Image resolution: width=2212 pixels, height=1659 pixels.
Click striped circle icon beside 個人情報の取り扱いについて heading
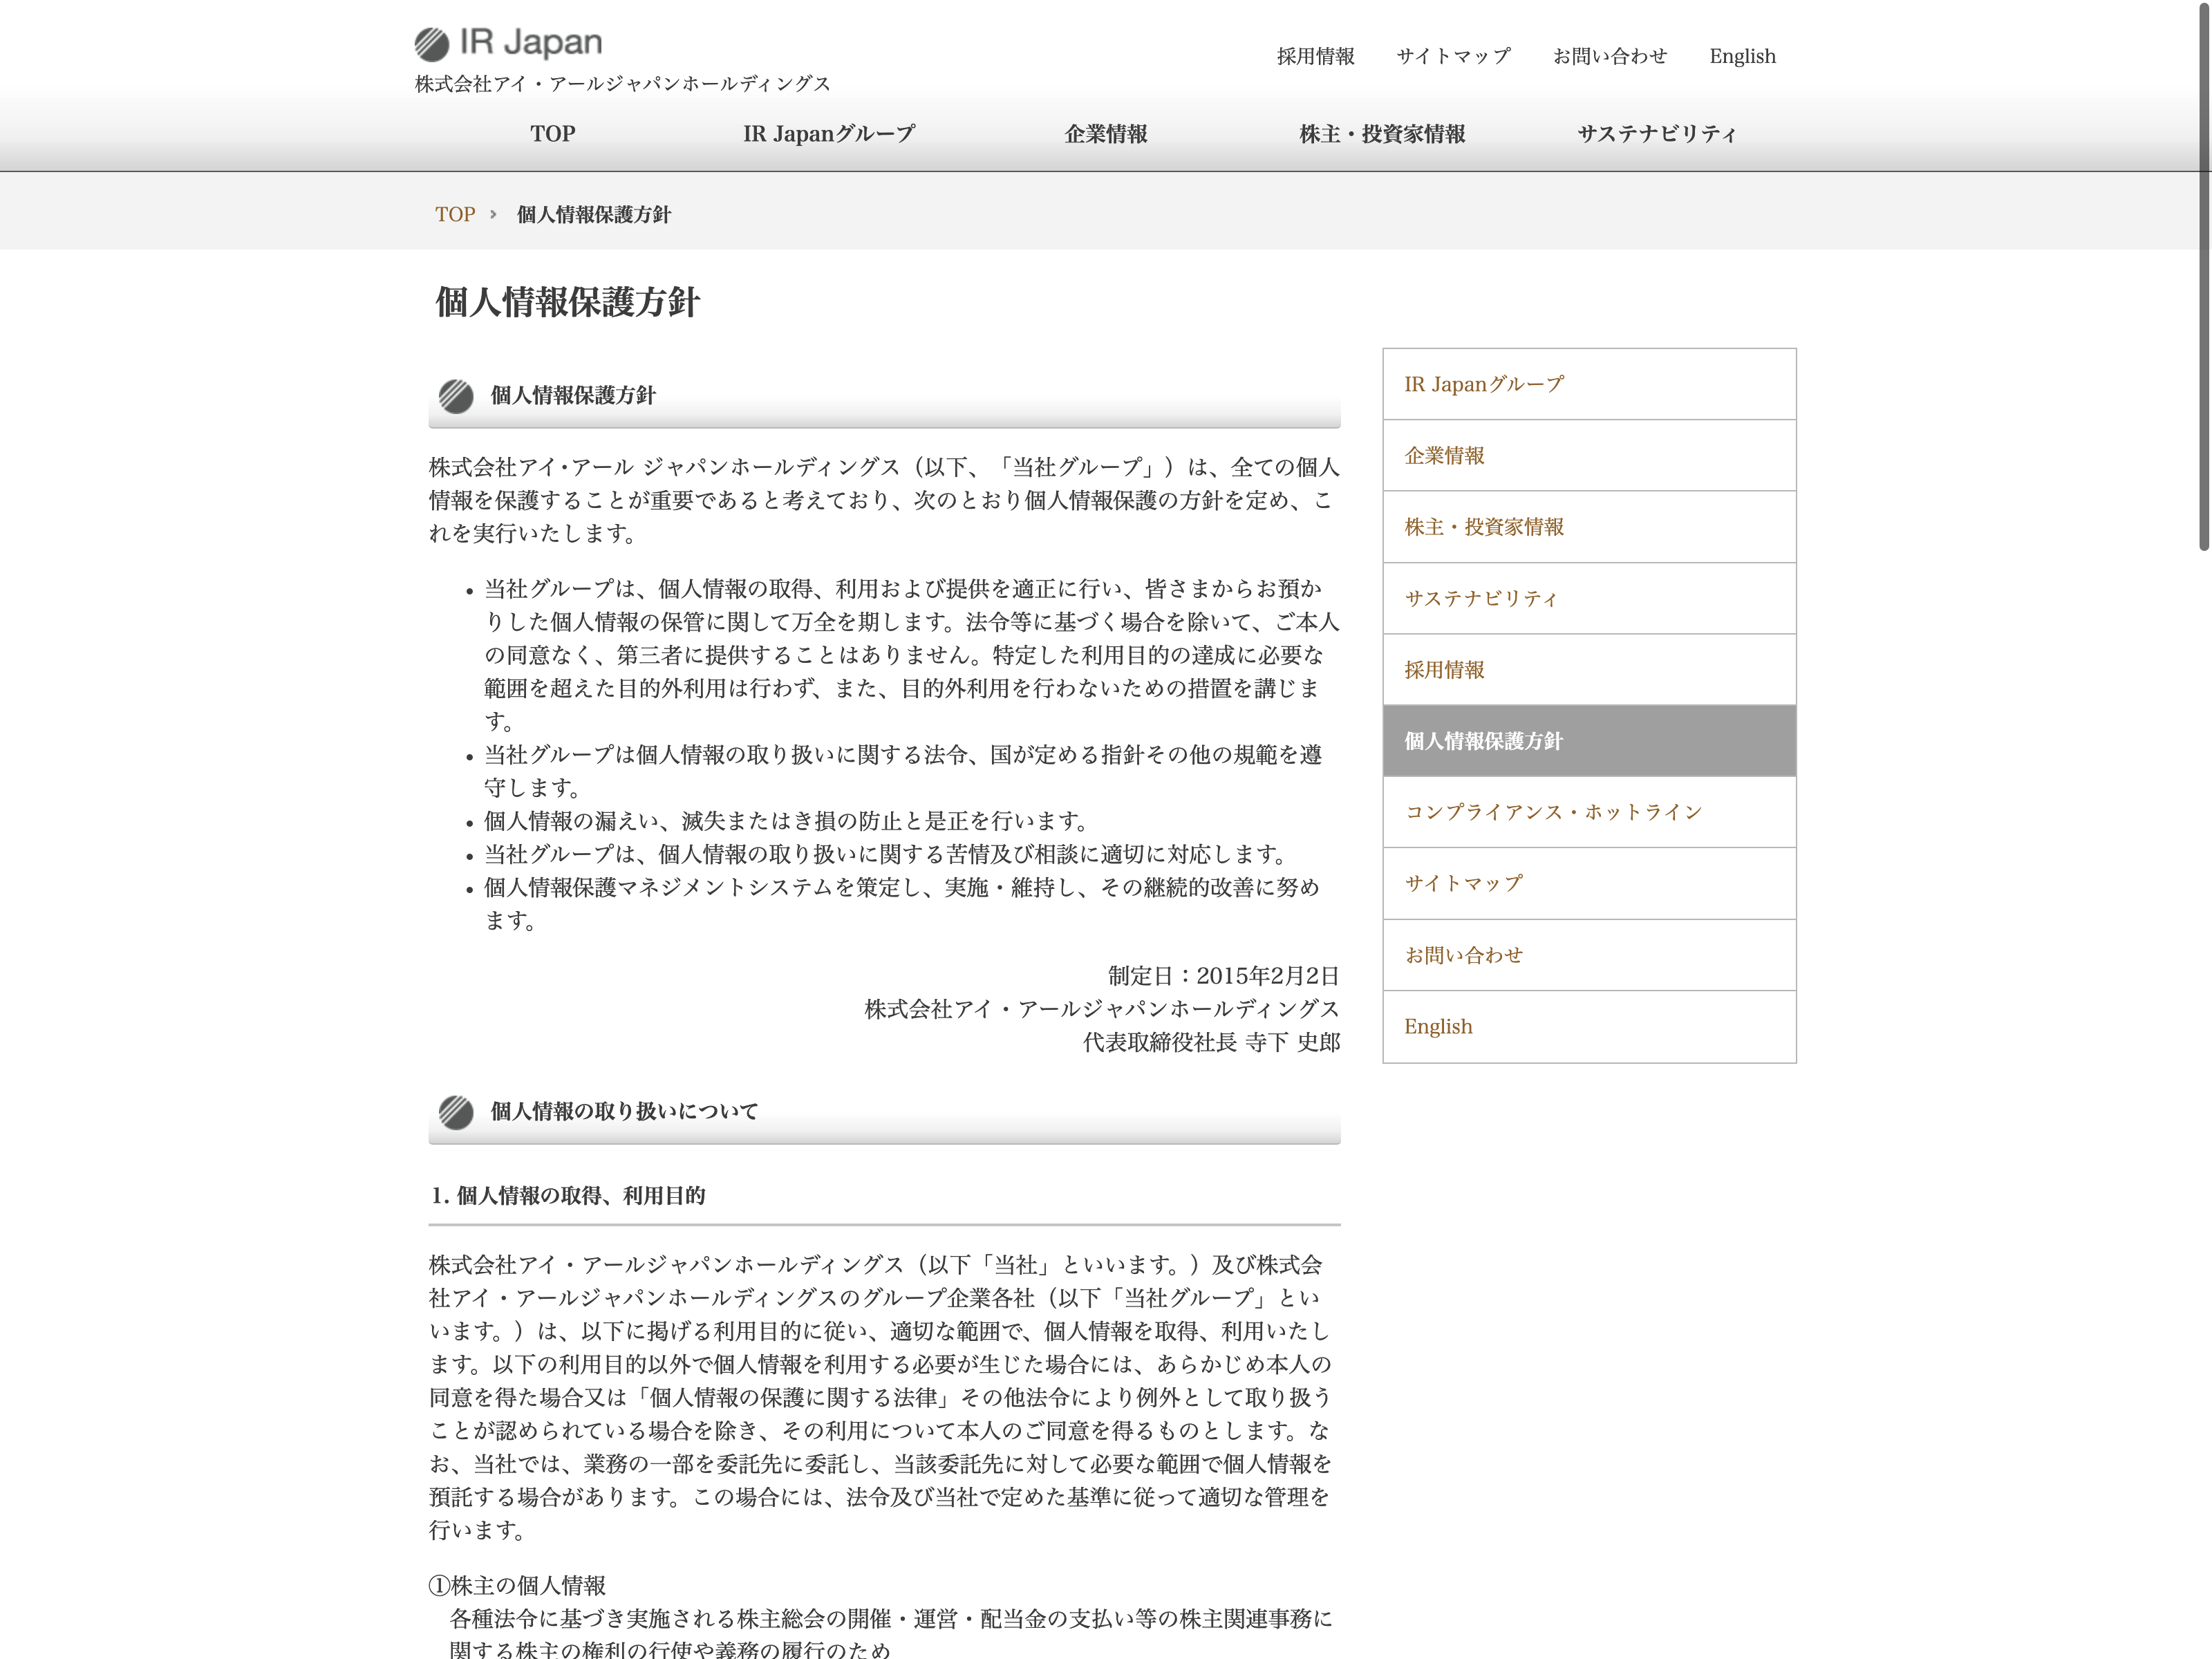[x=456, y=1112]
